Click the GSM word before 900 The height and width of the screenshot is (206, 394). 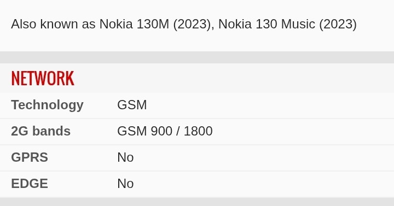tap(132, 131)
